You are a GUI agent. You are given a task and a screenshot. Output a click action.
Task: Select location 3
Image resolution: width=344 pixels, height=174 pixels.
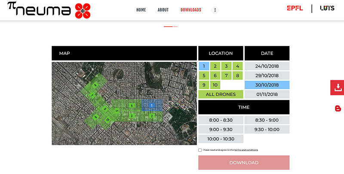pos(227,66)
